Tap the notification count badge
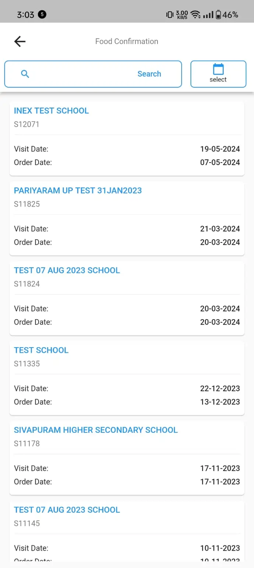 point(42,15)
